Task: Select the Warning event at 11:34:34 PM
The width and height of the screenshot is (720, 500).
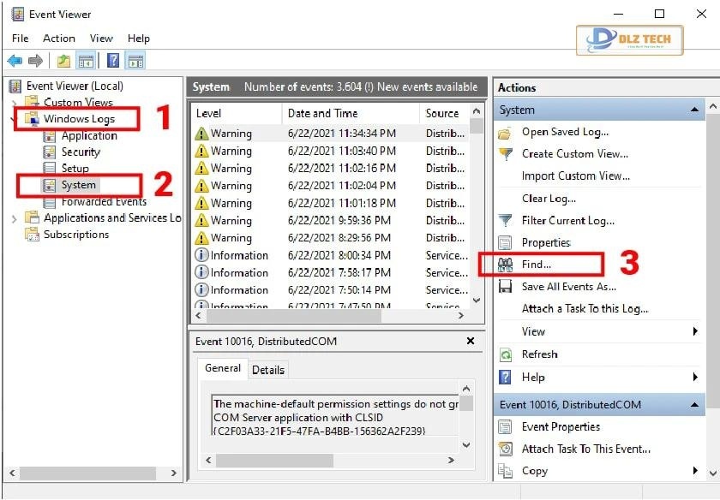Action: 331,134
